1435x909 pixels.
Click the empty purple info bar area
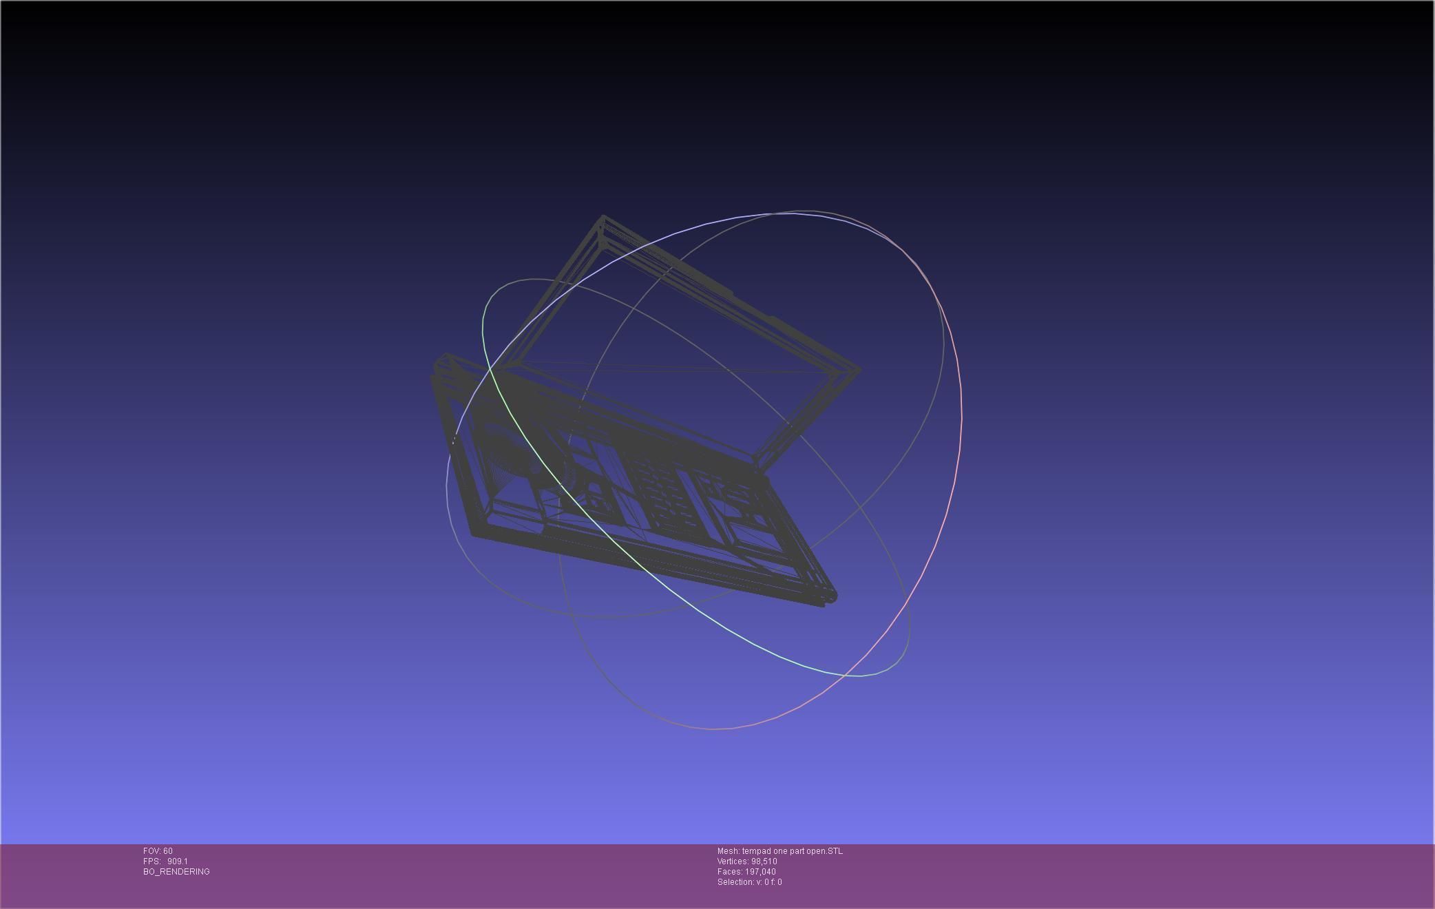[x=1102, y=875]
